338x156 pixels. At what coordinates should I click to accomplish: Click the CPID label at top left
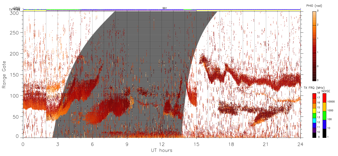(17, 8)
